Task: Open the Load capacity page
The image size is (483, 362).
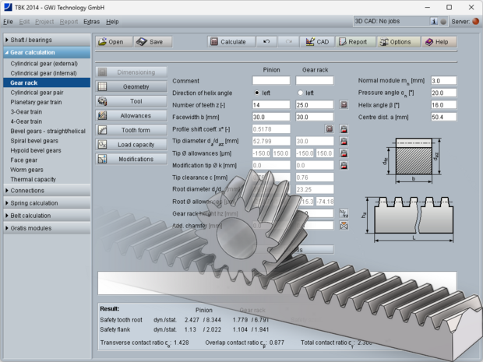Action: pos(132,145)
